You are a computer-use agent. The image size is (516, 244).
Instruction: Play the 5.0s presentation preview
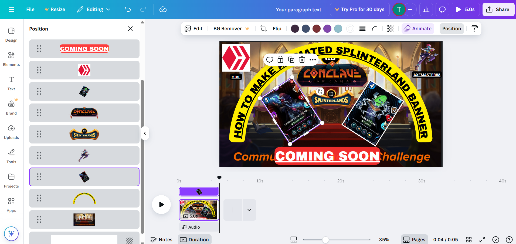pos(466,9)
